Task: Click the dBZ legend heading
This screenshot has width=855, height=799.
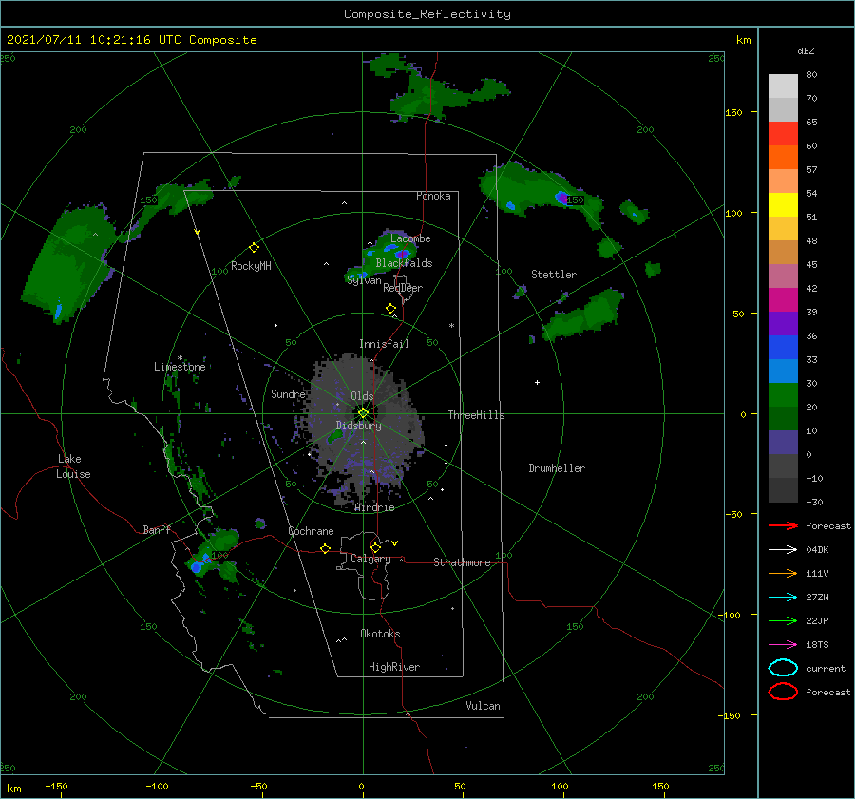Action: point(806,51)
